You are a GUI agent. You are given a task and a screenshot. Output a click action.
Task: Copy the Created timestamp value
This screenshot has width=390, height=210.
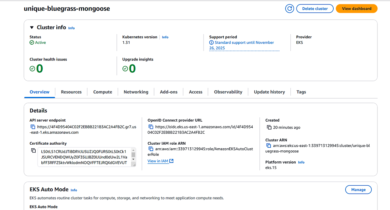point(269,127)
